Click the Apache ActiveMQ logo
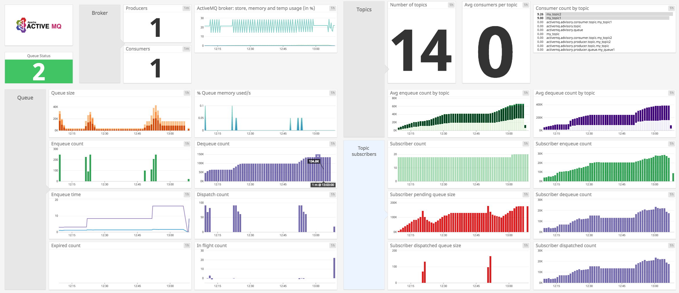 [39, 25]
